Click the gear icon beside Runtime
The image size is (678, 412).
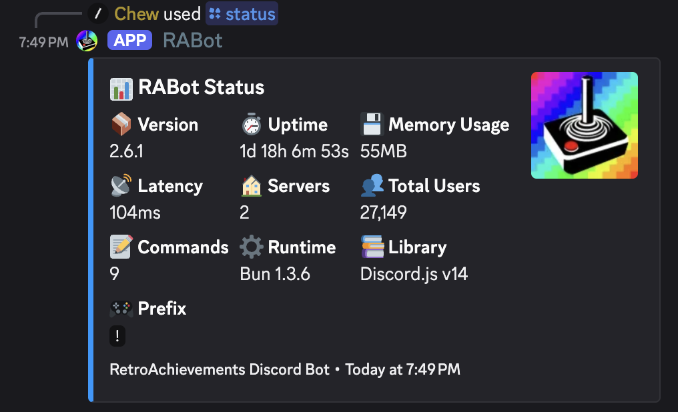251,247
